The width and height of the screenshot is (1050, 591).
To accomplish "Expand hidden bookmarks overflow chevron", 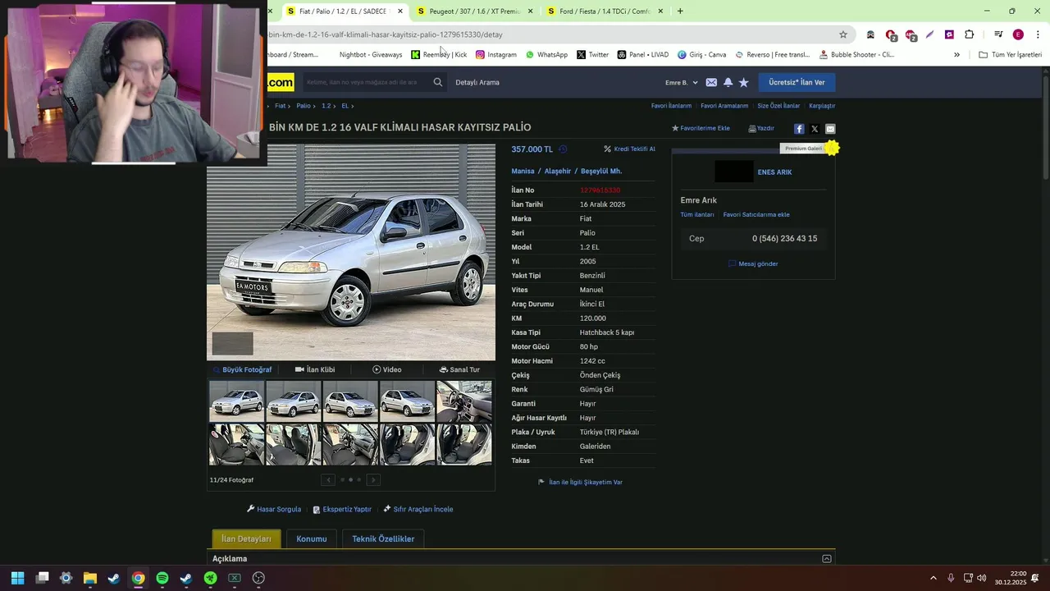I will coord(956,55).
